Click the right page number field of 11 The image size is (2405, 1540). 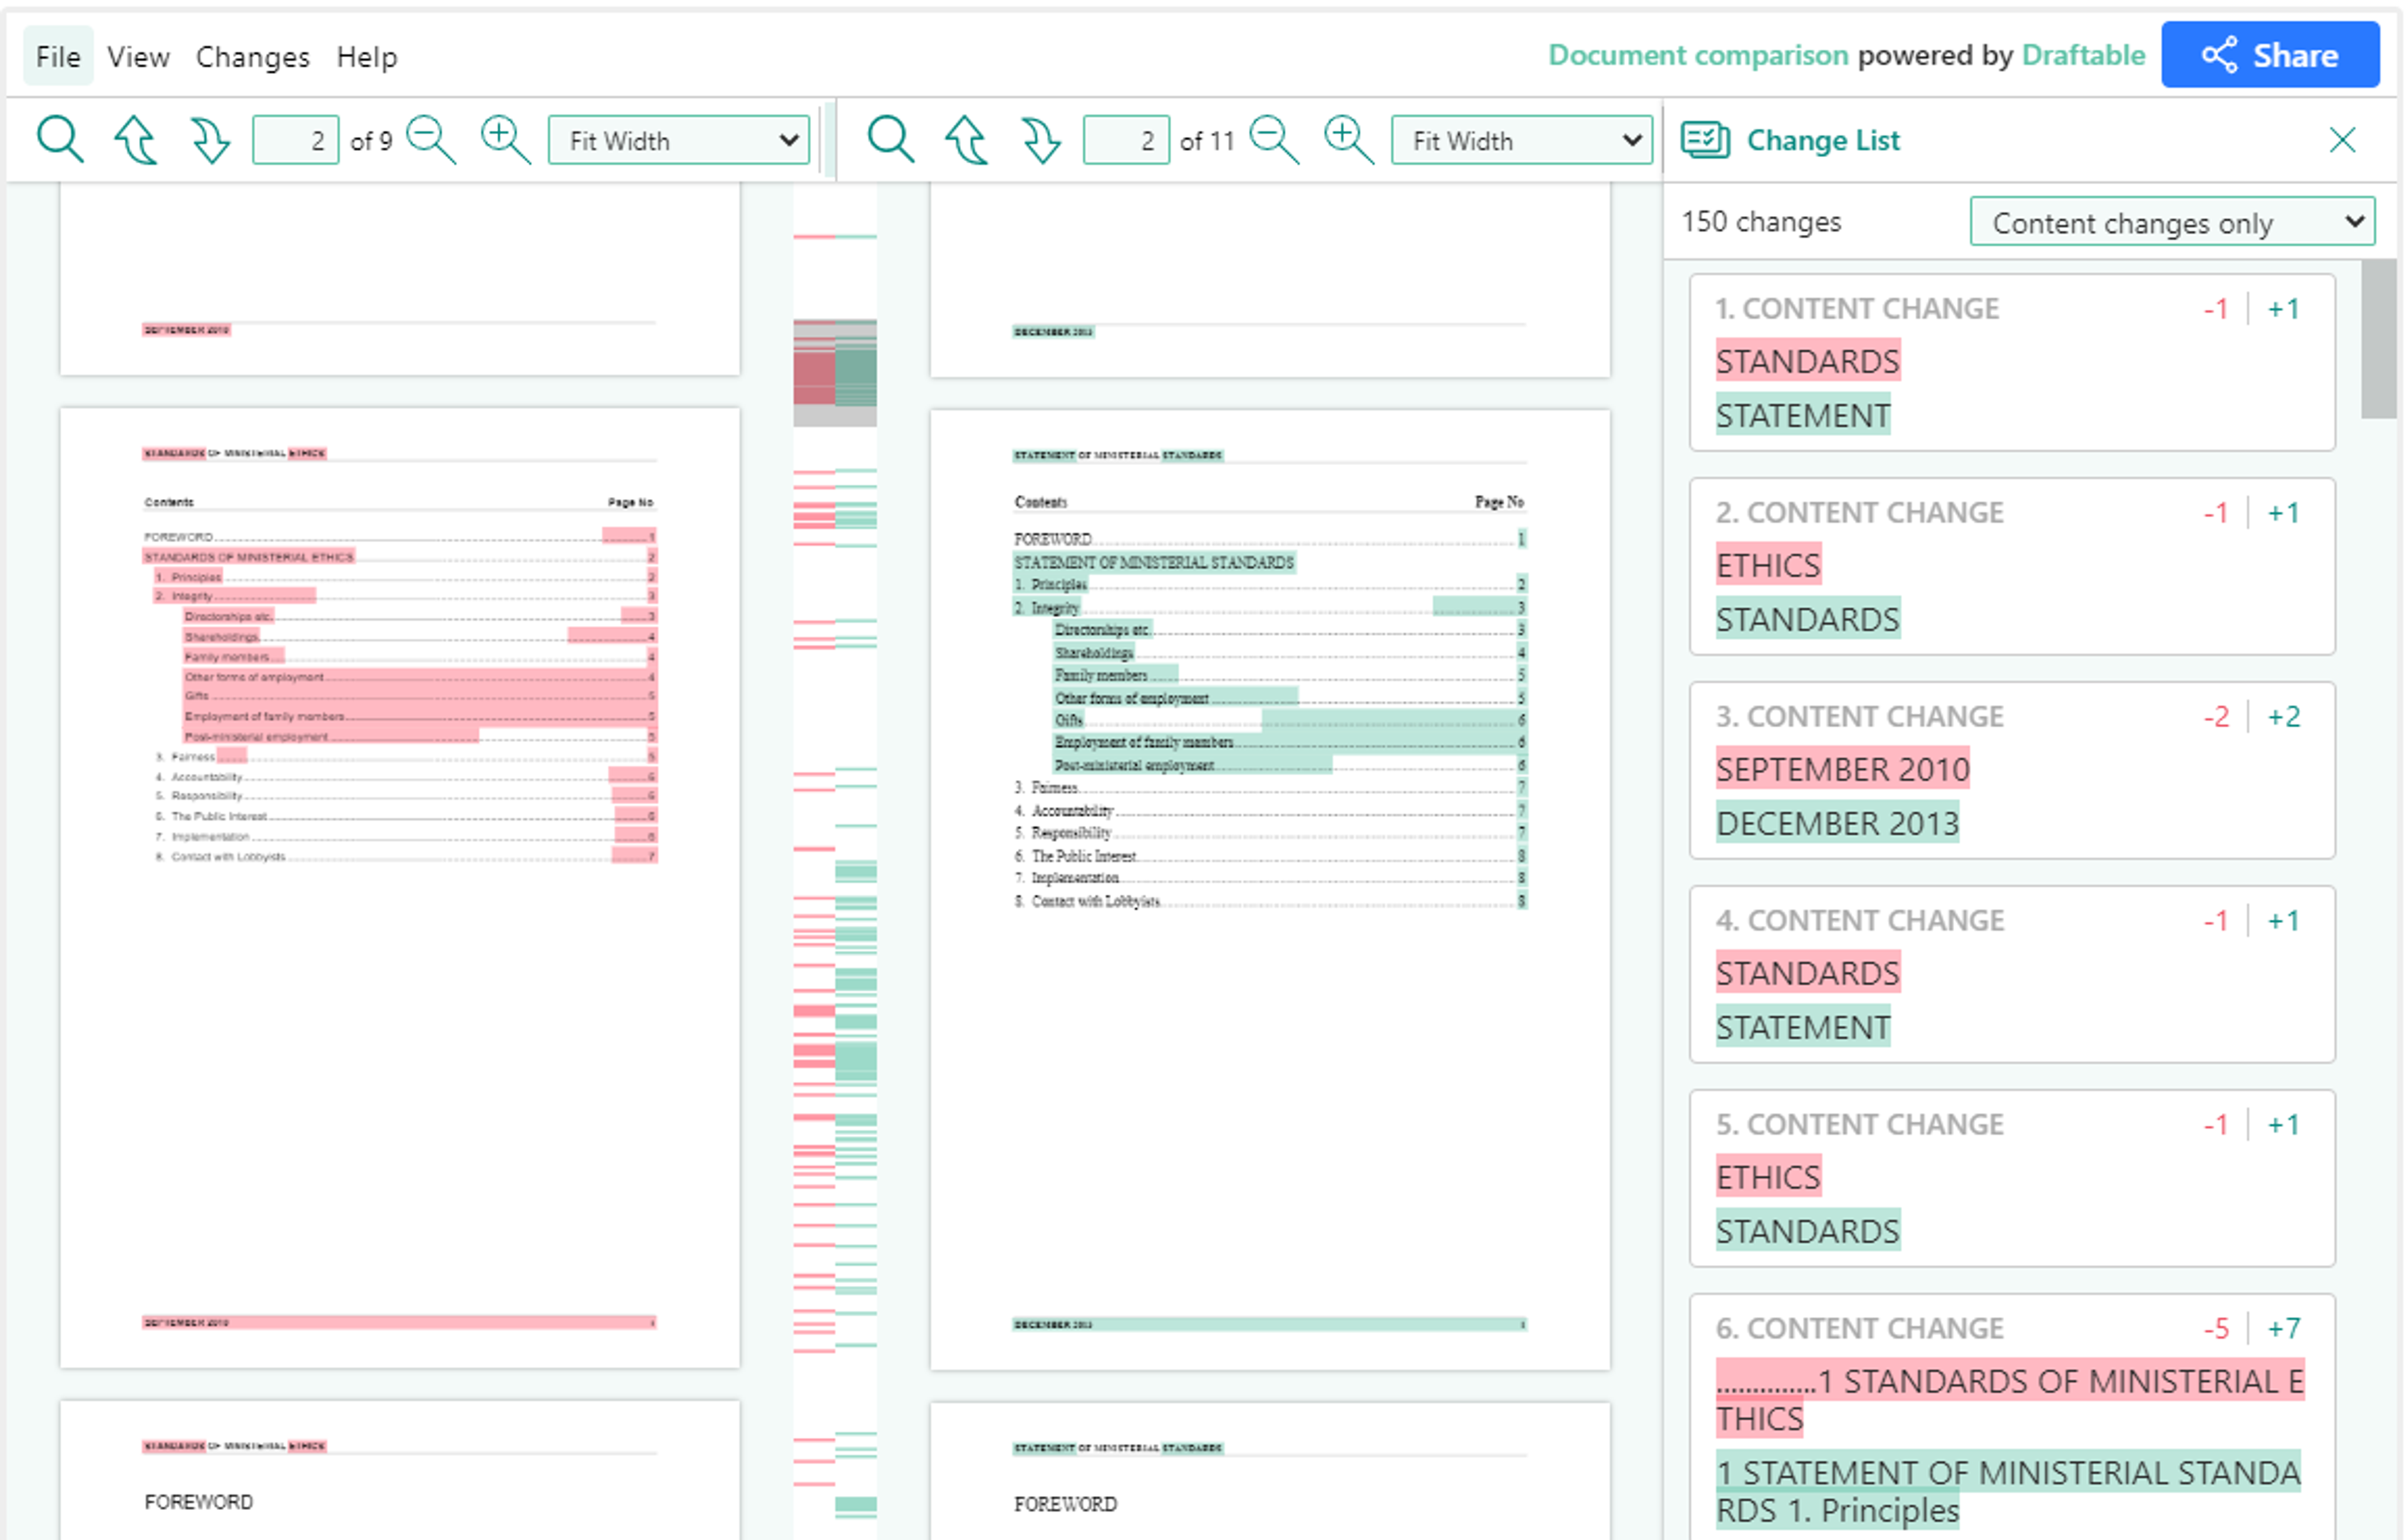pyautogui.click(x=1125, y=140)
